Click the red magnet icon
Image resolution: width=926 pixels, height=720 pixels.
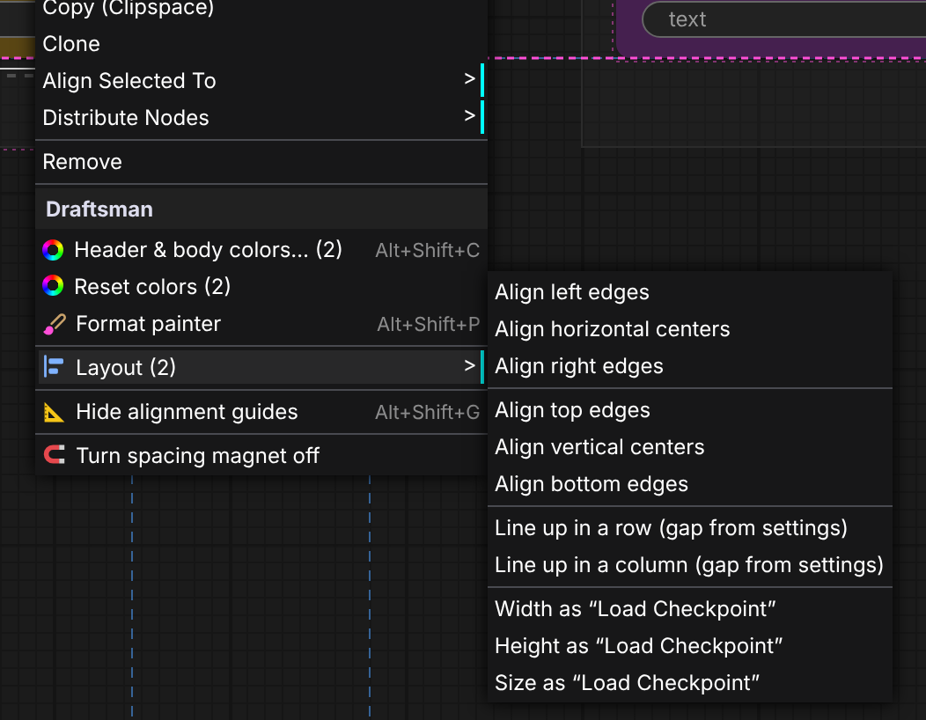[55, 455]
